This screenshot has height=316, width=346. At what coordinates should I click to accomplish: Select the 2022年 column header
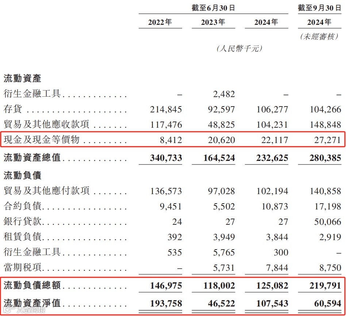(x=160, y=22)
